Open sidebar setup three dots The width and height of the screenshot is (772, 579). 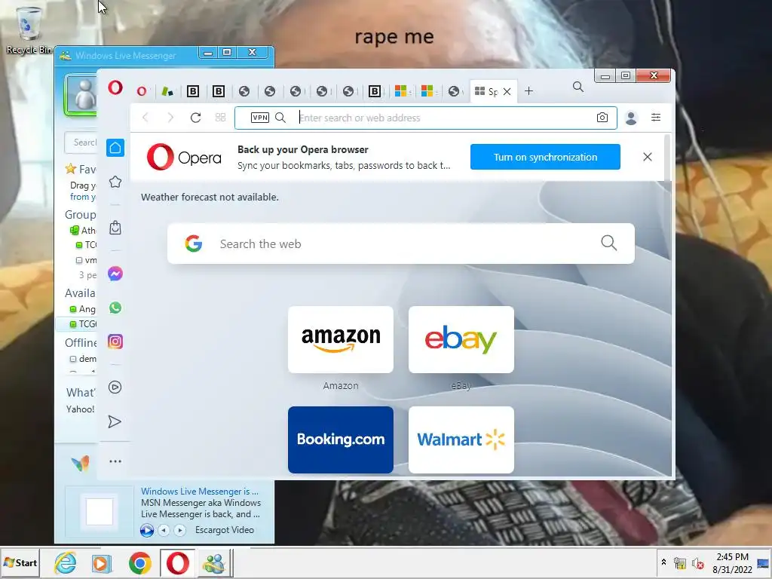[x=115, y=461]
